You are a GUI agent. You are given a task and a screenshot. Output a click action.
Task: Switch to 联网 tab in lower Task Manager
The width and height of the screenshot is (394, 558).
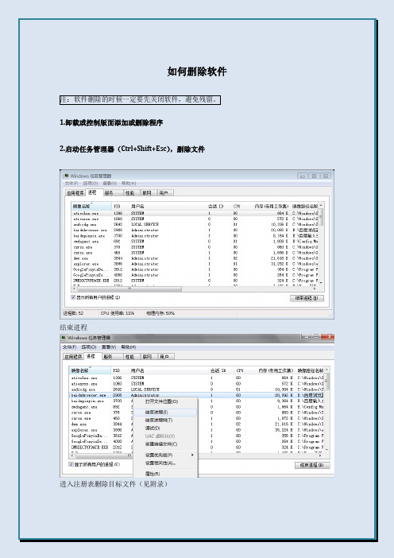point(147,357)
